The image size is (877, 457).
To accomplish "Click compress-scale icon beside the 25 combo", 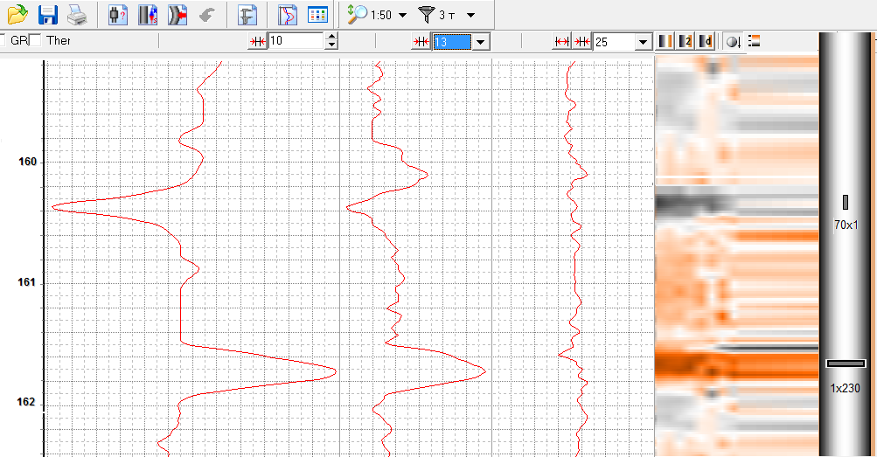I will tap(582, 41).
